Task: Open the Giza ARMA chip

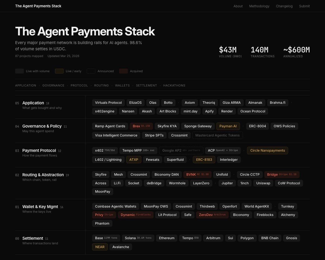Action: (232, 103)
